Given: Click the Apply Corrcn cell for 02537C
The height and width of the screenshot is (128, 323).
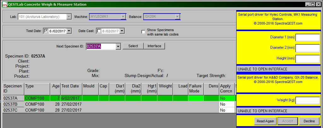Looking at the screenshot, I should tap(226, 110).
